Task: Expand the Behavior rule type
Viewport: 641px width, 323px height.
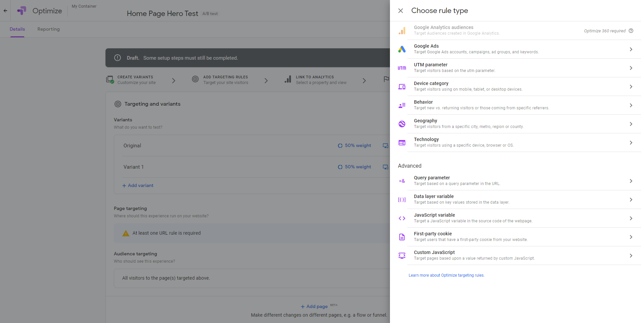Action: click(x=631, y=105)
